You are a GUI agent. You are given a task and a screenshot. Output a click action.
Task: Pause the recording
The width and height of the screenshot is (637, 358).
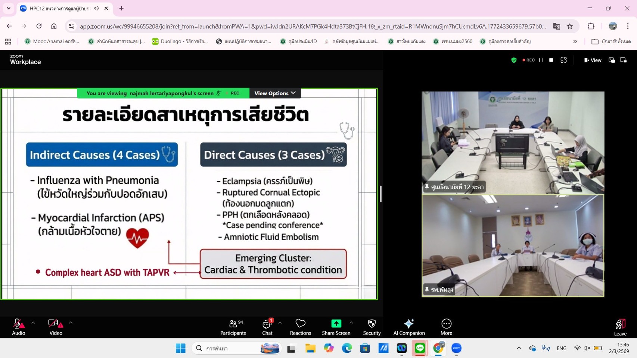tap(541, 60)
